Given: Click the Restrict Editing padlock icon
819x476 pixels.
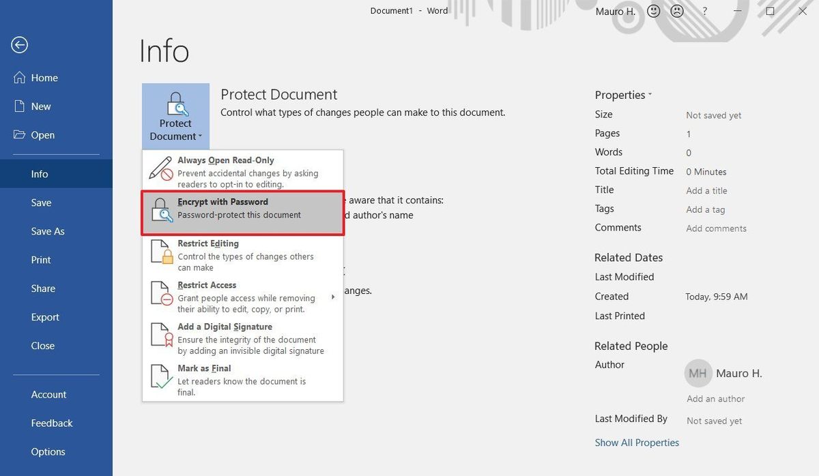Looking at the screenshot, I should 162,250.
